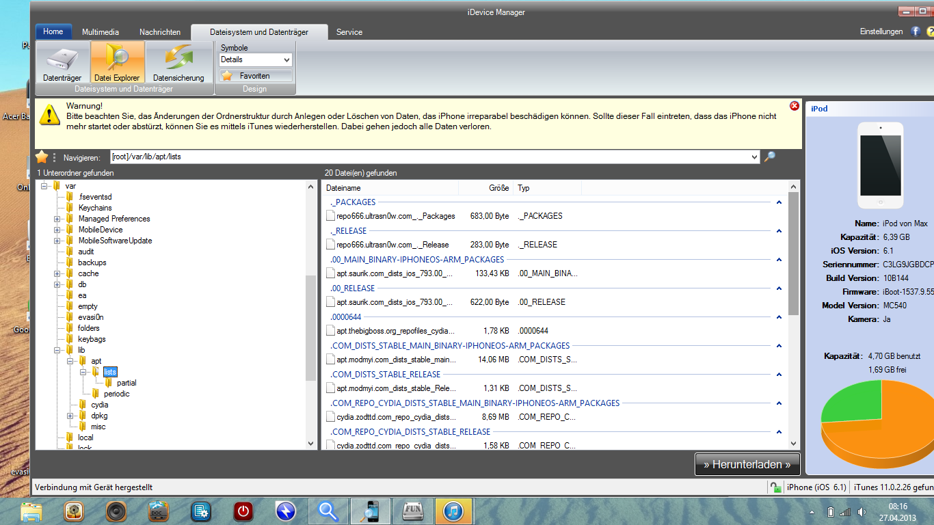Viewport: 934px width, 525px height.
Task: Open the navigation path dropdown
Action: 754,157
